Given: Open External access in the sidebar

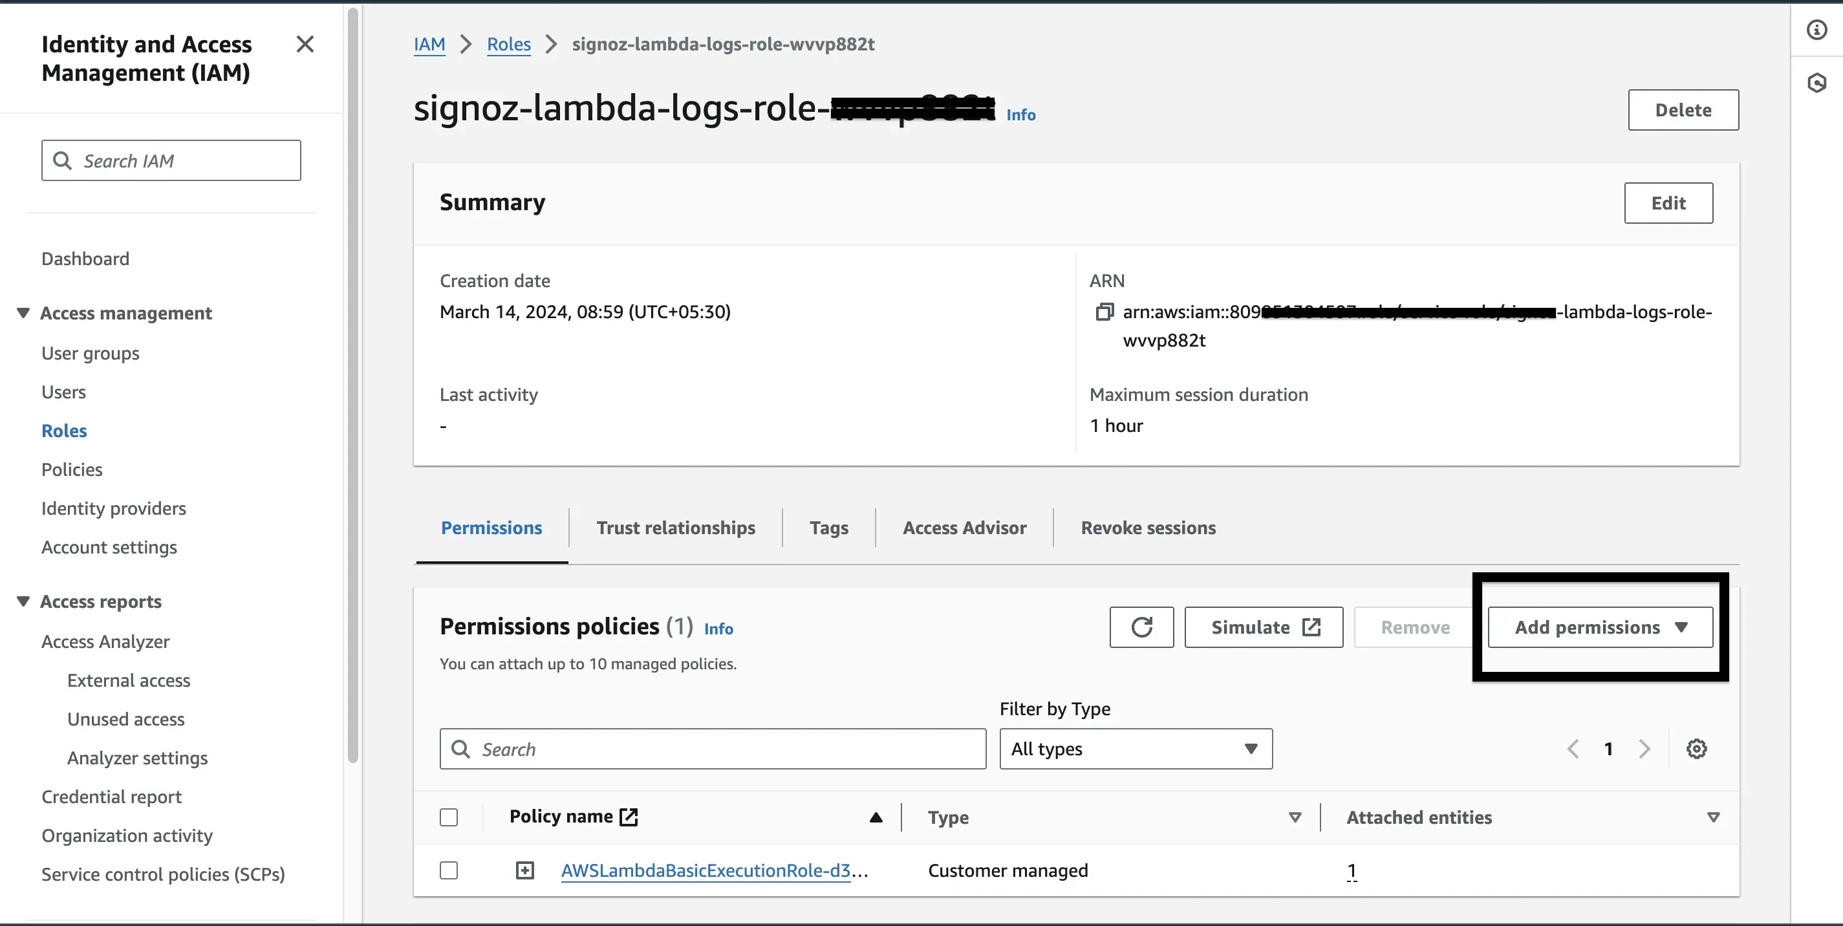Looking at the screenshot, I should (x=129, y=680).
